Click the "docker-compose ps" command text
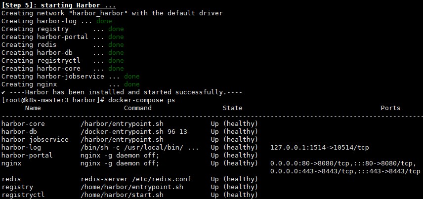Screen dimensions: 423x199 pyautogui.click(x=141, y=100)
